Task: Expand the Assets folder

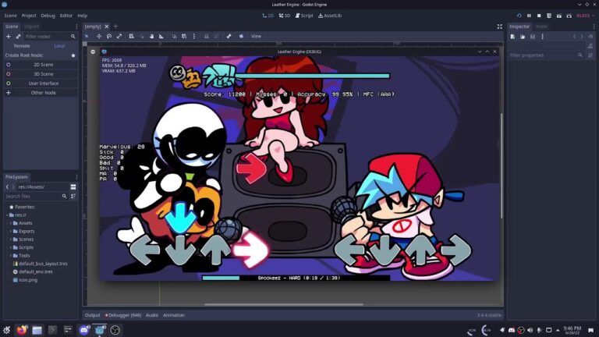Action: (x=10, y=223)
